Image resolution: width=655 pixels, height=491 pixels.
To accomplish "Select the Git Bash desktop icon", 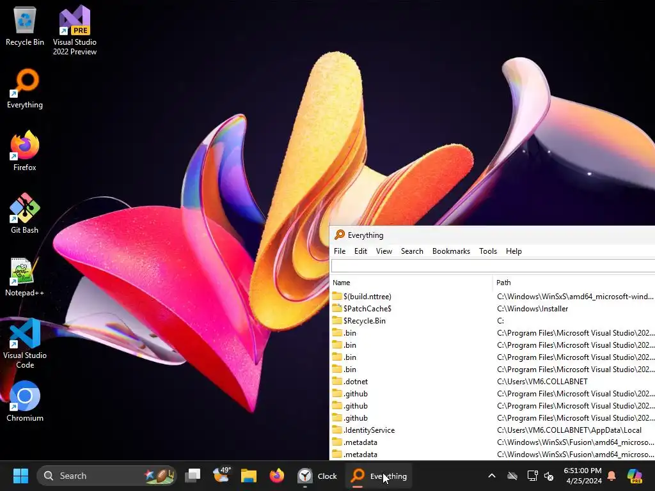I will 25,214.
